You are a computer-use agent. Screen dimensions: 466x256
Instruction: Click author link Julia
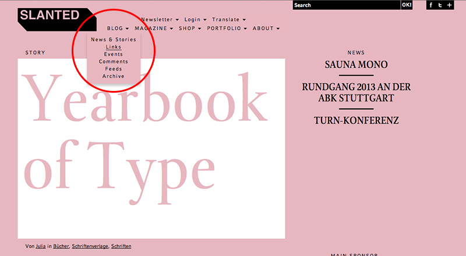[x=41, y=246]
